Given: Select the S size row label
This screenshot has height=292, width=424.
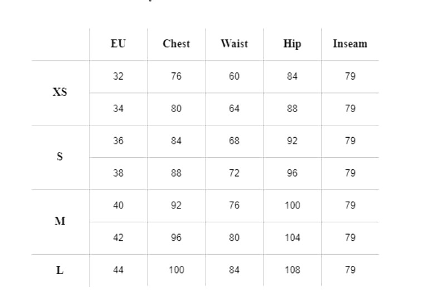Looking at the screenshot, I should tap(60, 157).
